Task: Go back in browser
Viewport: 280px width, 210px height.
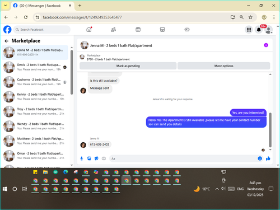Action: click(x=6, y=17)
